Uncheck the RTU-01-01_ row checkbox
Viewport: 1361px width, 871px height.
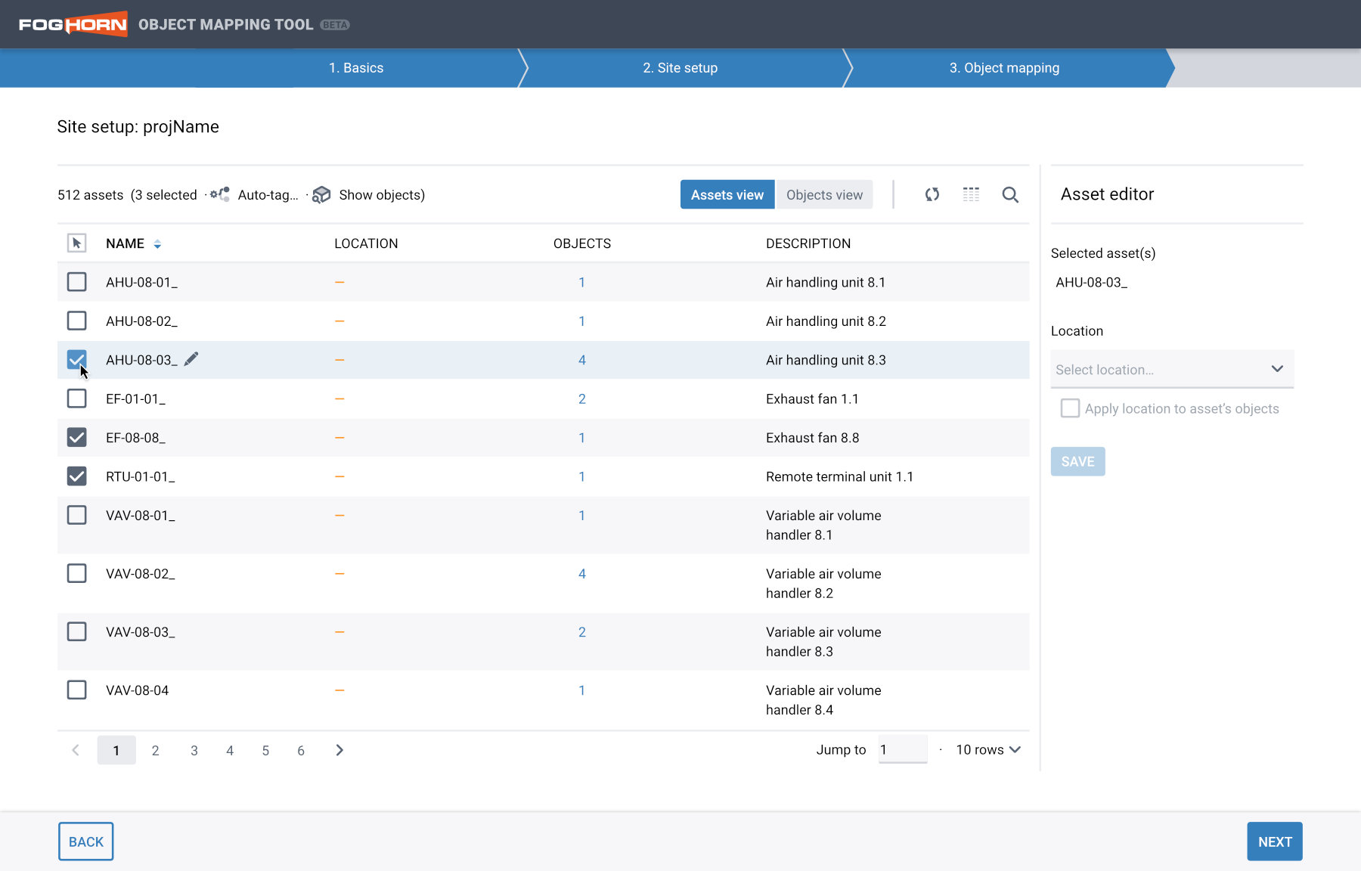click(x=76, y=476)
